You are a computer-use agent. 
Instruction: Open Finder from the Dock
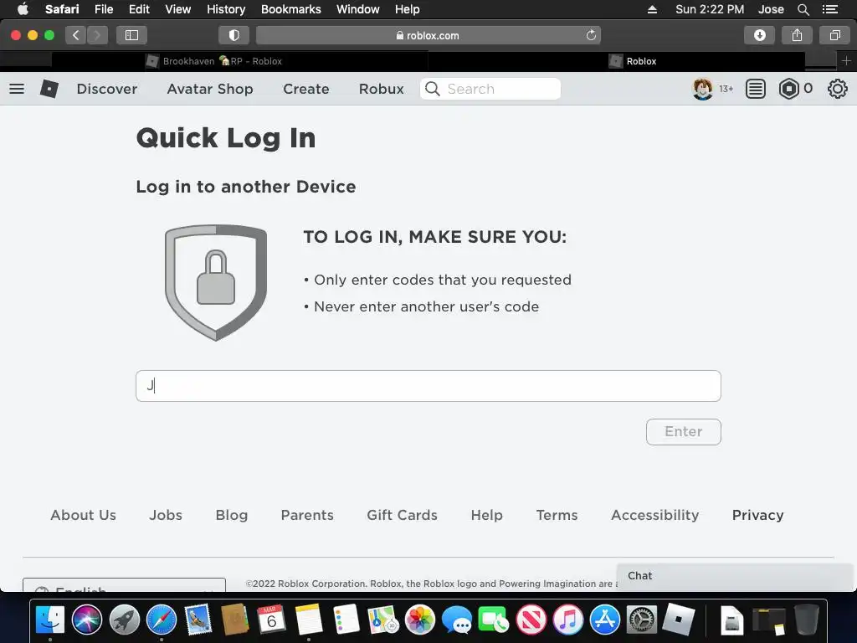tap(50, 620)
